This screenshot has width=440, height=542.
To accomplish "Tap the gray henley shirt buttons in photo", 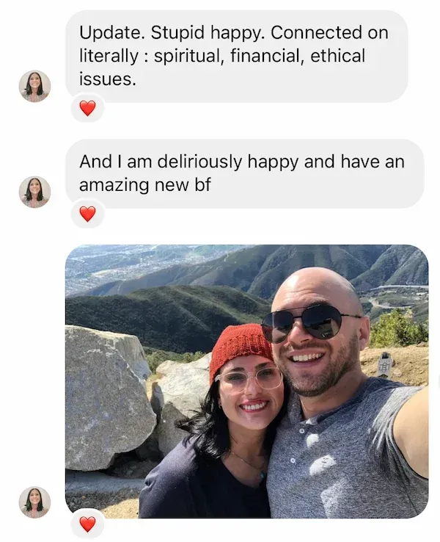I will pos(298,444).
